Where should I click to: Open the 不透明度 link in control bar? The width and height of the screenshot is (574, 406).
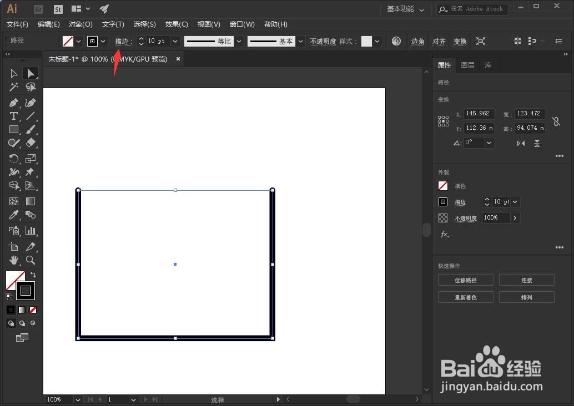[323, 42]
